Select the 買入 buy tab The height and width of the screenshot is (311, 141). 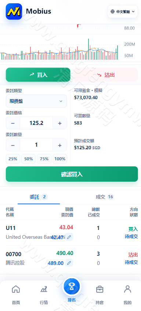point(38,75)
